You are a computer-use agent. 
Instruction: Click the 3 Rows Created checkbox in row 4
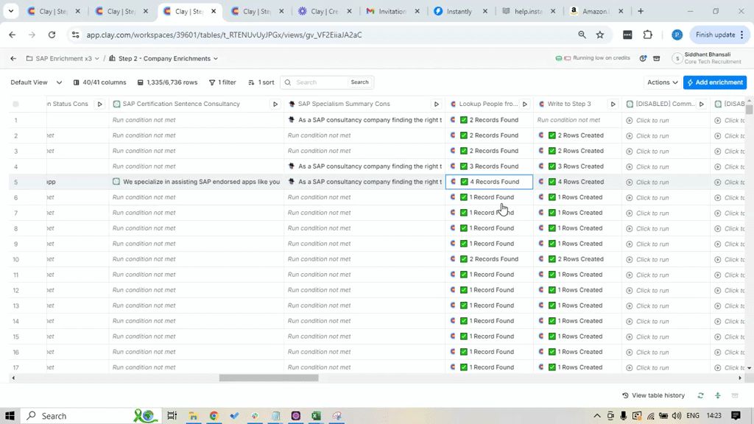click(x=552, y=166)
